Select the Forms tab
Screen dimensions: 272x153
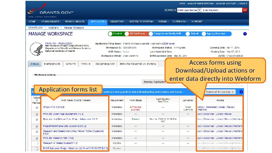[x=35, y=64]
